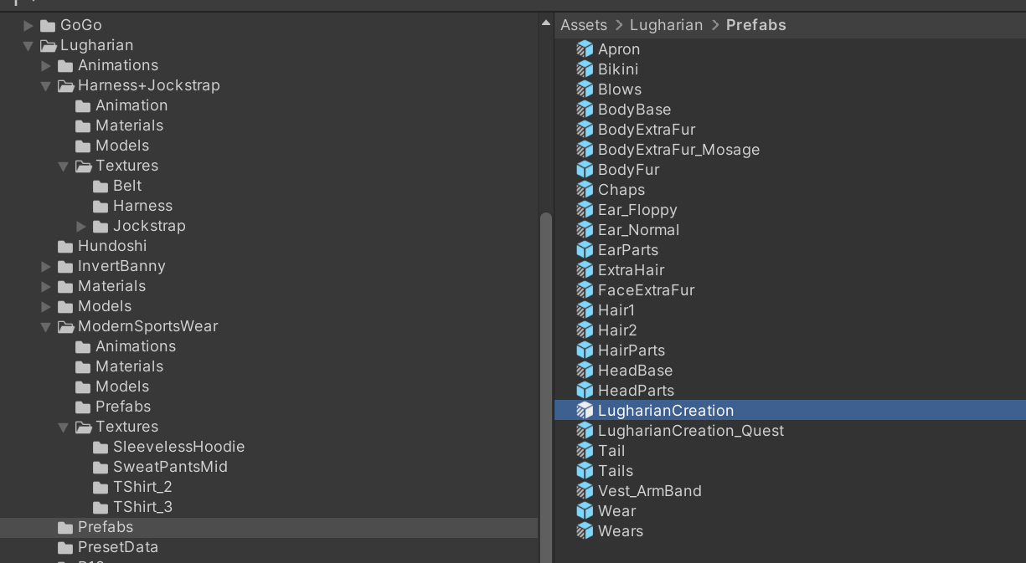Select the Harness folder in tree
The image size is (1026, 563).
pos(142,206)
